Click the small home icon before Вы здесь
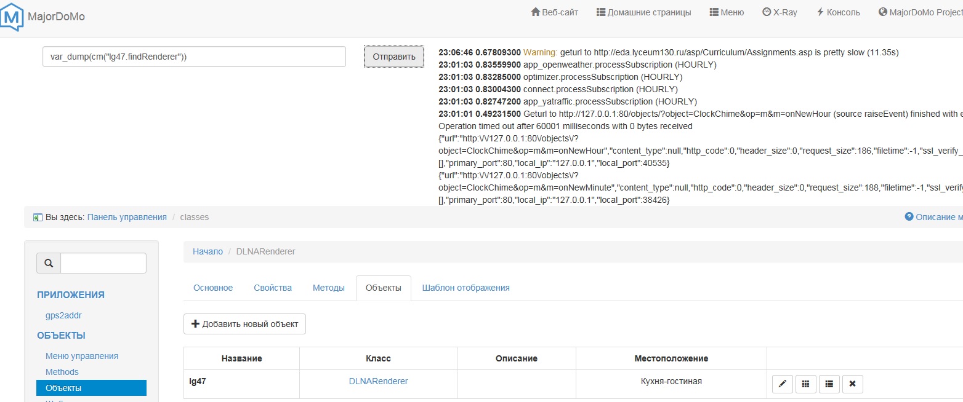963x402 pixels. (38, 218)
